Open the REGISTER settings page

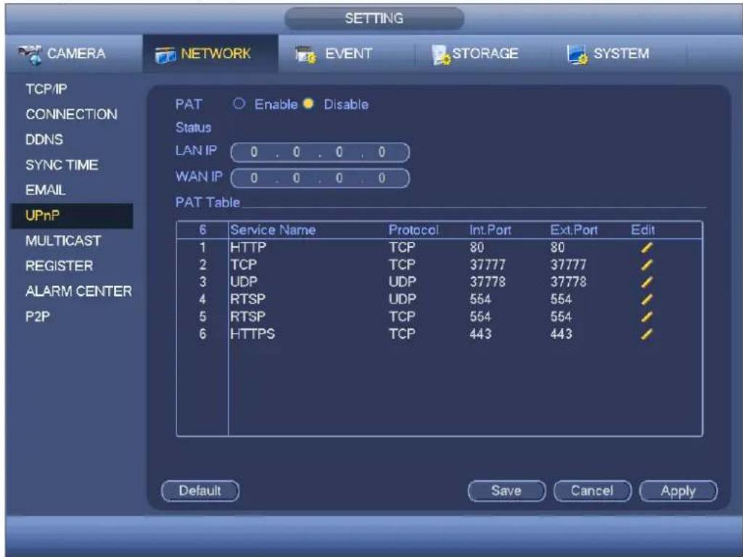tap(59, 265)
